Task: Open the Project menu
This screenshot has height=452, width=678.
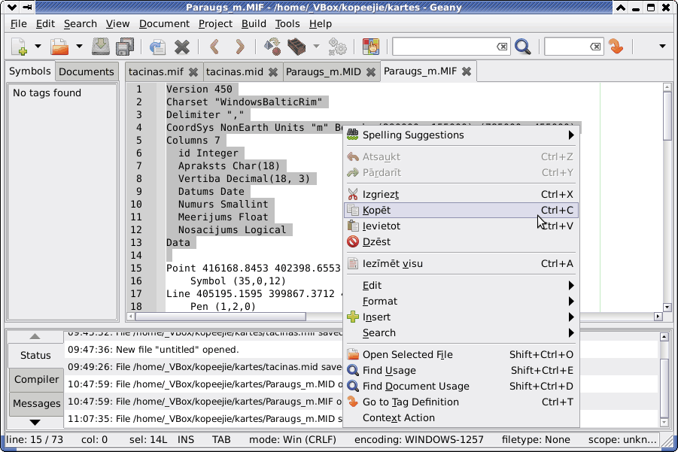Action: click(x=215, y=24)
